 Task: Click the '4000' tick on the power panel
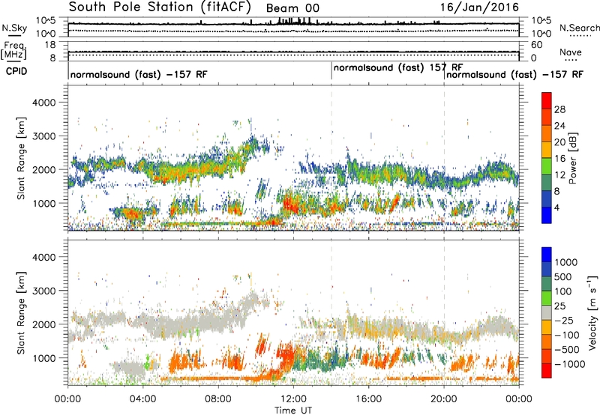tap(44, 103)
